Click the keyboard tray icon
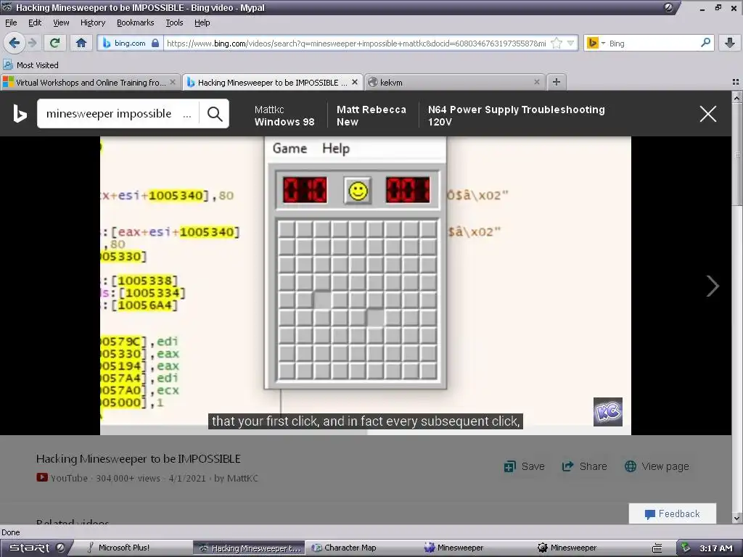 pos(657,548)
